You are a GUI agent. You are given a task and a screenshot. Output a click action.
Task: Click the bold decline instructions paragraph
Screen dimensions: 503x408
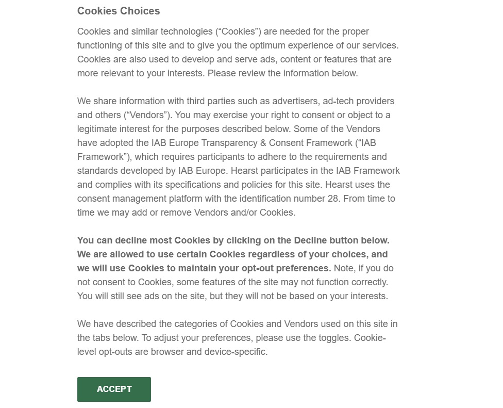(x=232, y=254)
